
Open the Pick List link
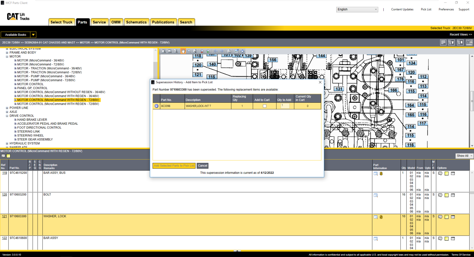click(x=426, y=9)
